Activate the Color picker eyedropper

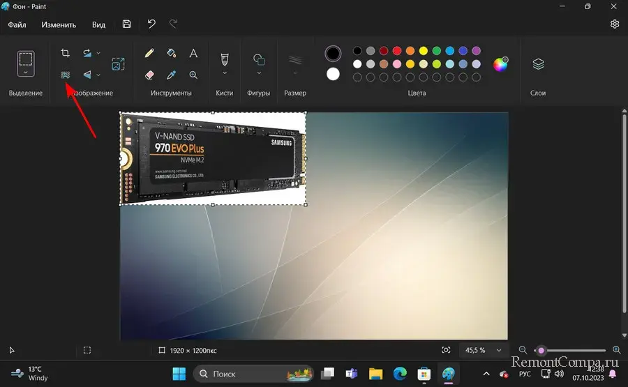171,75
